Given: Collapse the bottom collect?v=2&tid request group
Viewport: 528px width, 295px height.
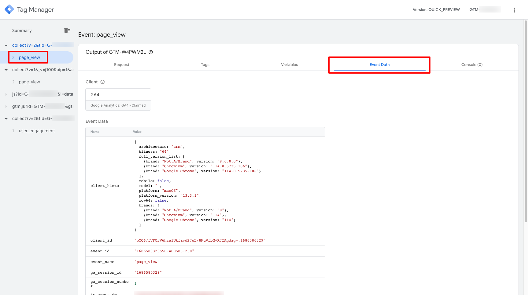Looking at the screenshot, I should click(6, 118).
